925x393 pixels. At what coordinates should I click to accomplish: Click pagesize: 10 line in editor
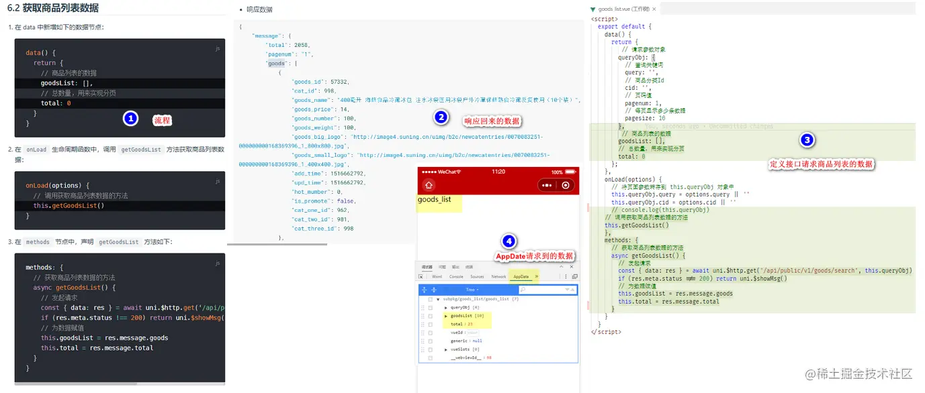(645, 118)
